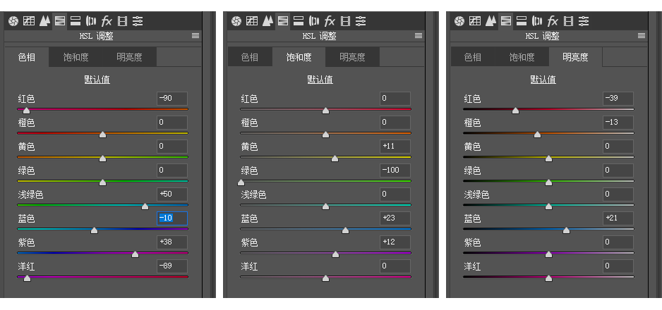Open Lens Corrections icon in Hue (色相) panel
Screen dimensions: 662x310
(90, 21)
